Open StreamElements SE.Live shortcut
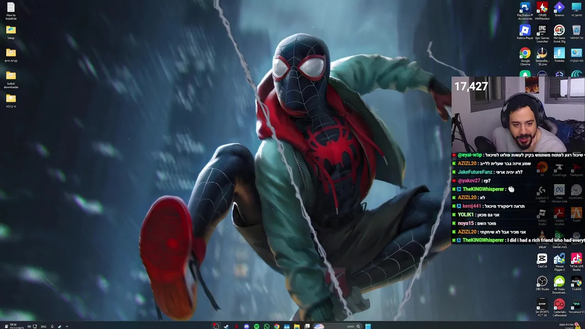This screenshot has height=329, width=585. coord(542,57)
